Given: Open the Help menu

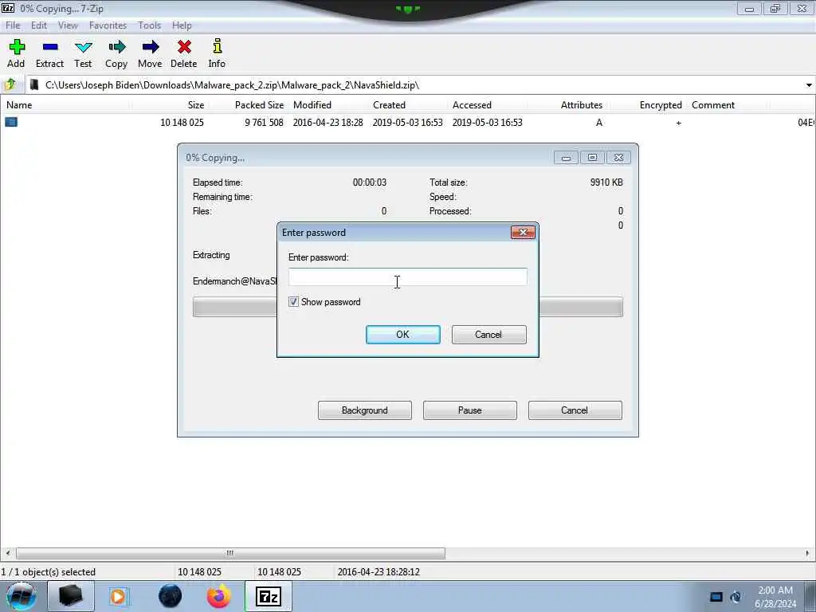Looking at the screenshot, I should (182, 25).
